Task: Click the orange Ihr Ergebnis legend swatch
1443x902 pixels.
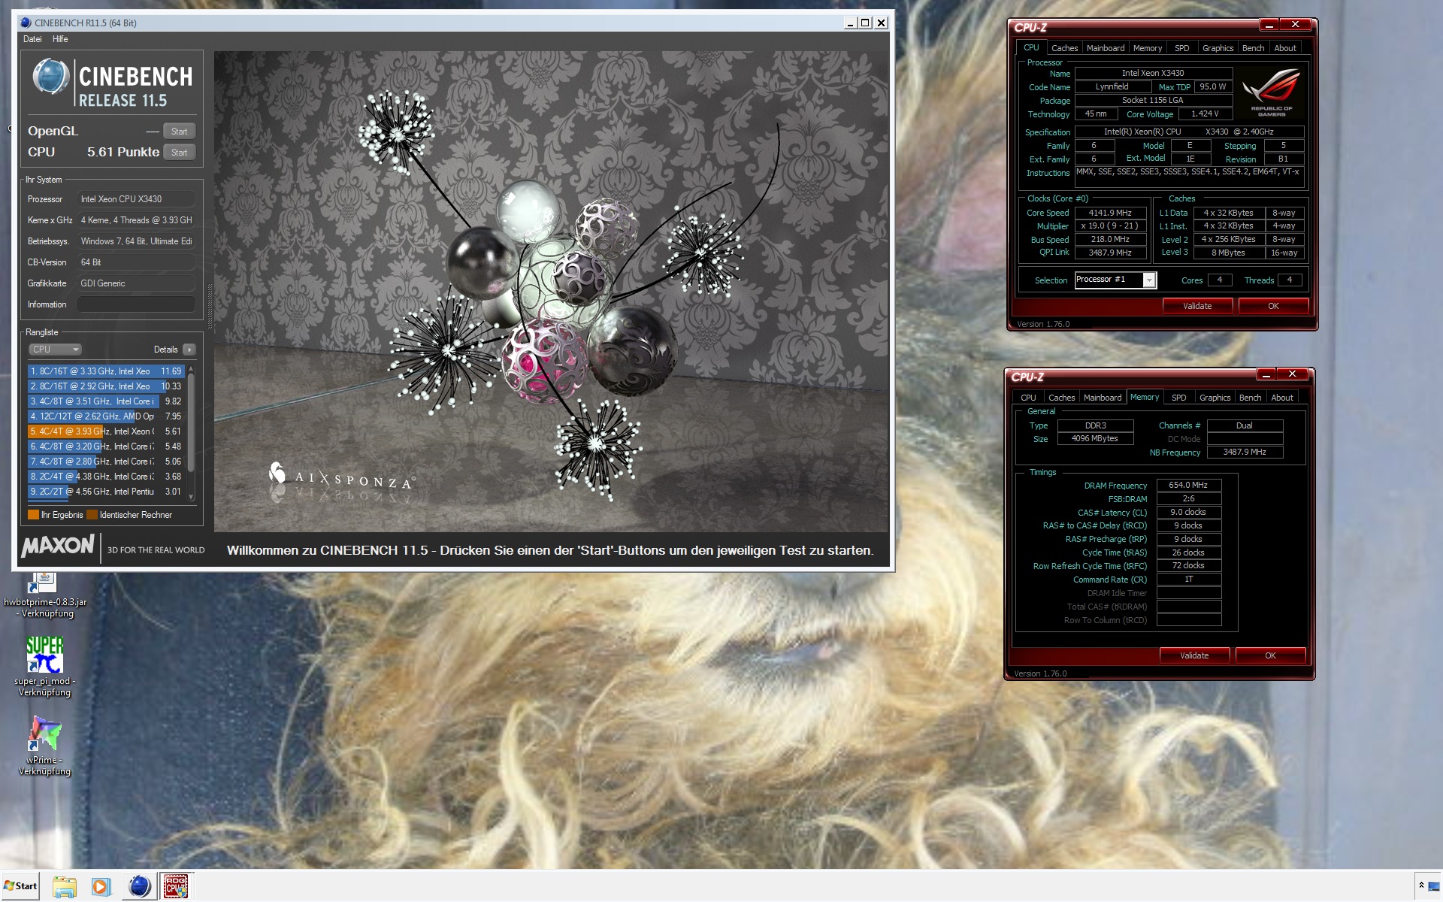Action: point(33,515)
